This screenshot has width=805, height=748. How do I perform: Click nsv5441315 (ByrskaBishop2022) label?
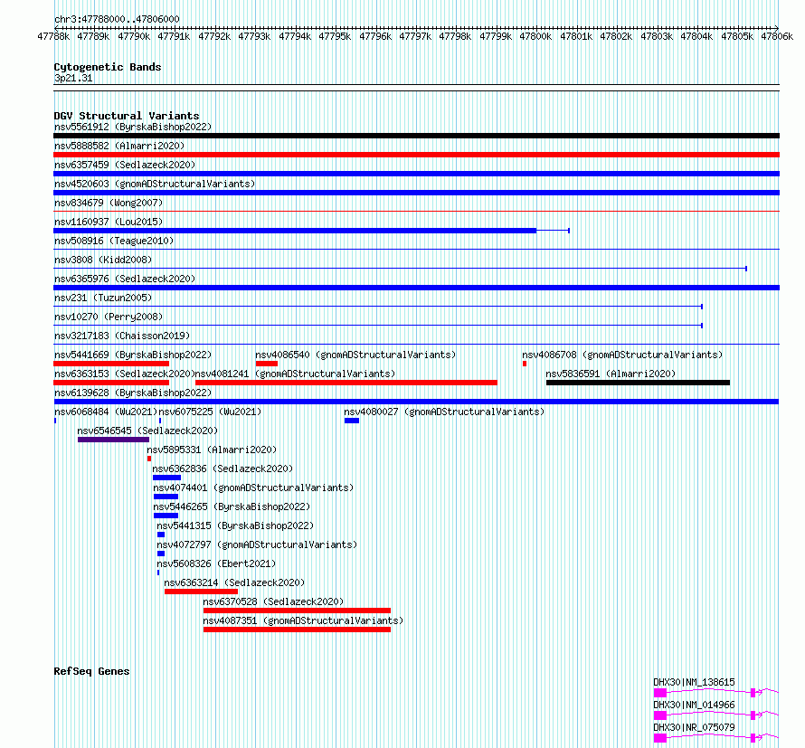(235, 525)
